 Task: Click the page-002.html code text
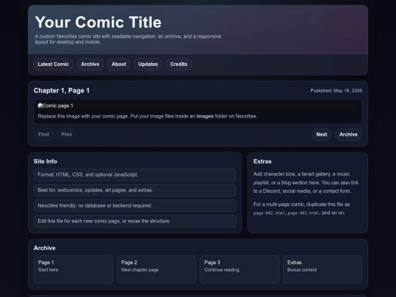click(269, 213)
